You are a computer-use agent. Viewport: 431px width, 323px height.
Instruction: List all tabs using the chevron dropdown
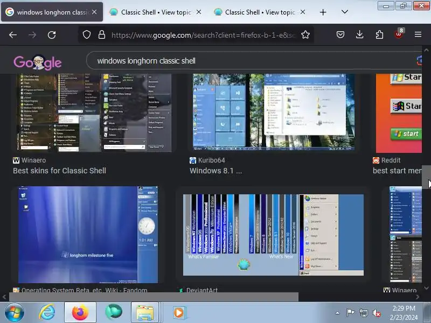click(344, 12)
